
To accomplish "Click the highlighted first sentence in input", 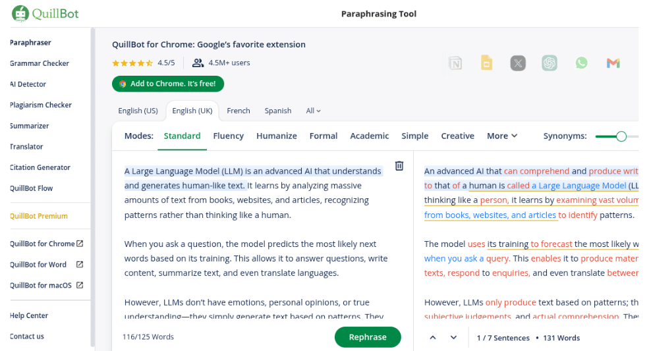I will click(252, 178).
